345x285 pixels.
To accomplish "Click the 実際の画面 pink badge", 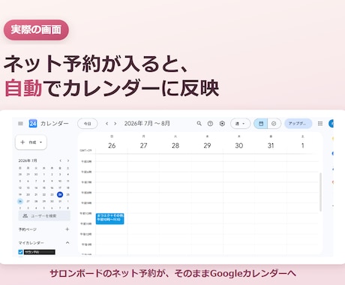I will [36, 30].
